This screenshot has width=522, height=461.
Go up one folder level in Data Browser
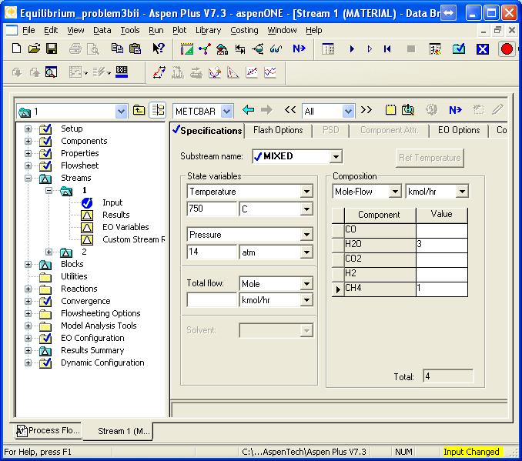click(x=139, y=110)
